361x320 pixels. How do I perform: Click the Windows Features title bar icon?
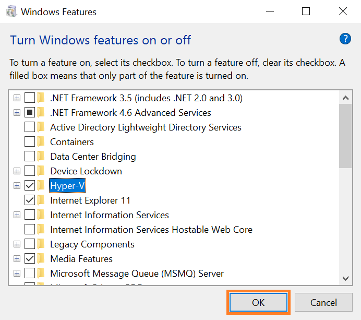click(11, 11)
